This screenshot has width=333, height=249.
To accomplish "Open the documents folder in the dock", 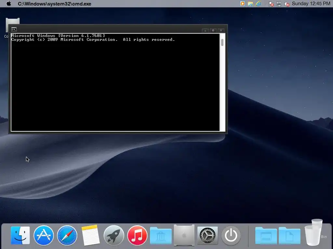I will [289, 235].
